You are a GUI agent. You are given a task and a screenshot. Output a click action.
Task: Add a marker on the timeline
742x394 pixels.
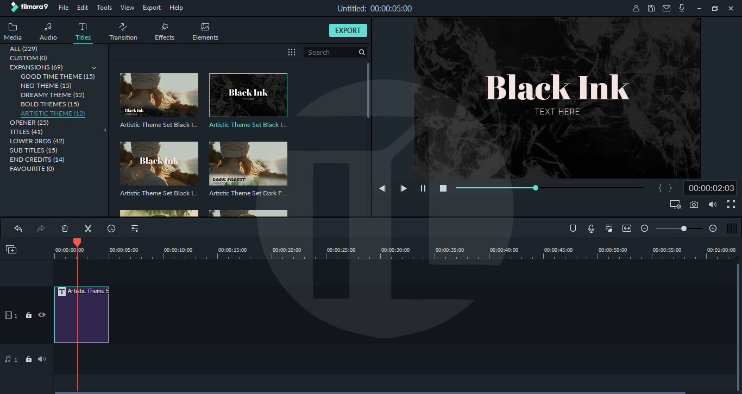pyautogui.click(x=573, y=228)
